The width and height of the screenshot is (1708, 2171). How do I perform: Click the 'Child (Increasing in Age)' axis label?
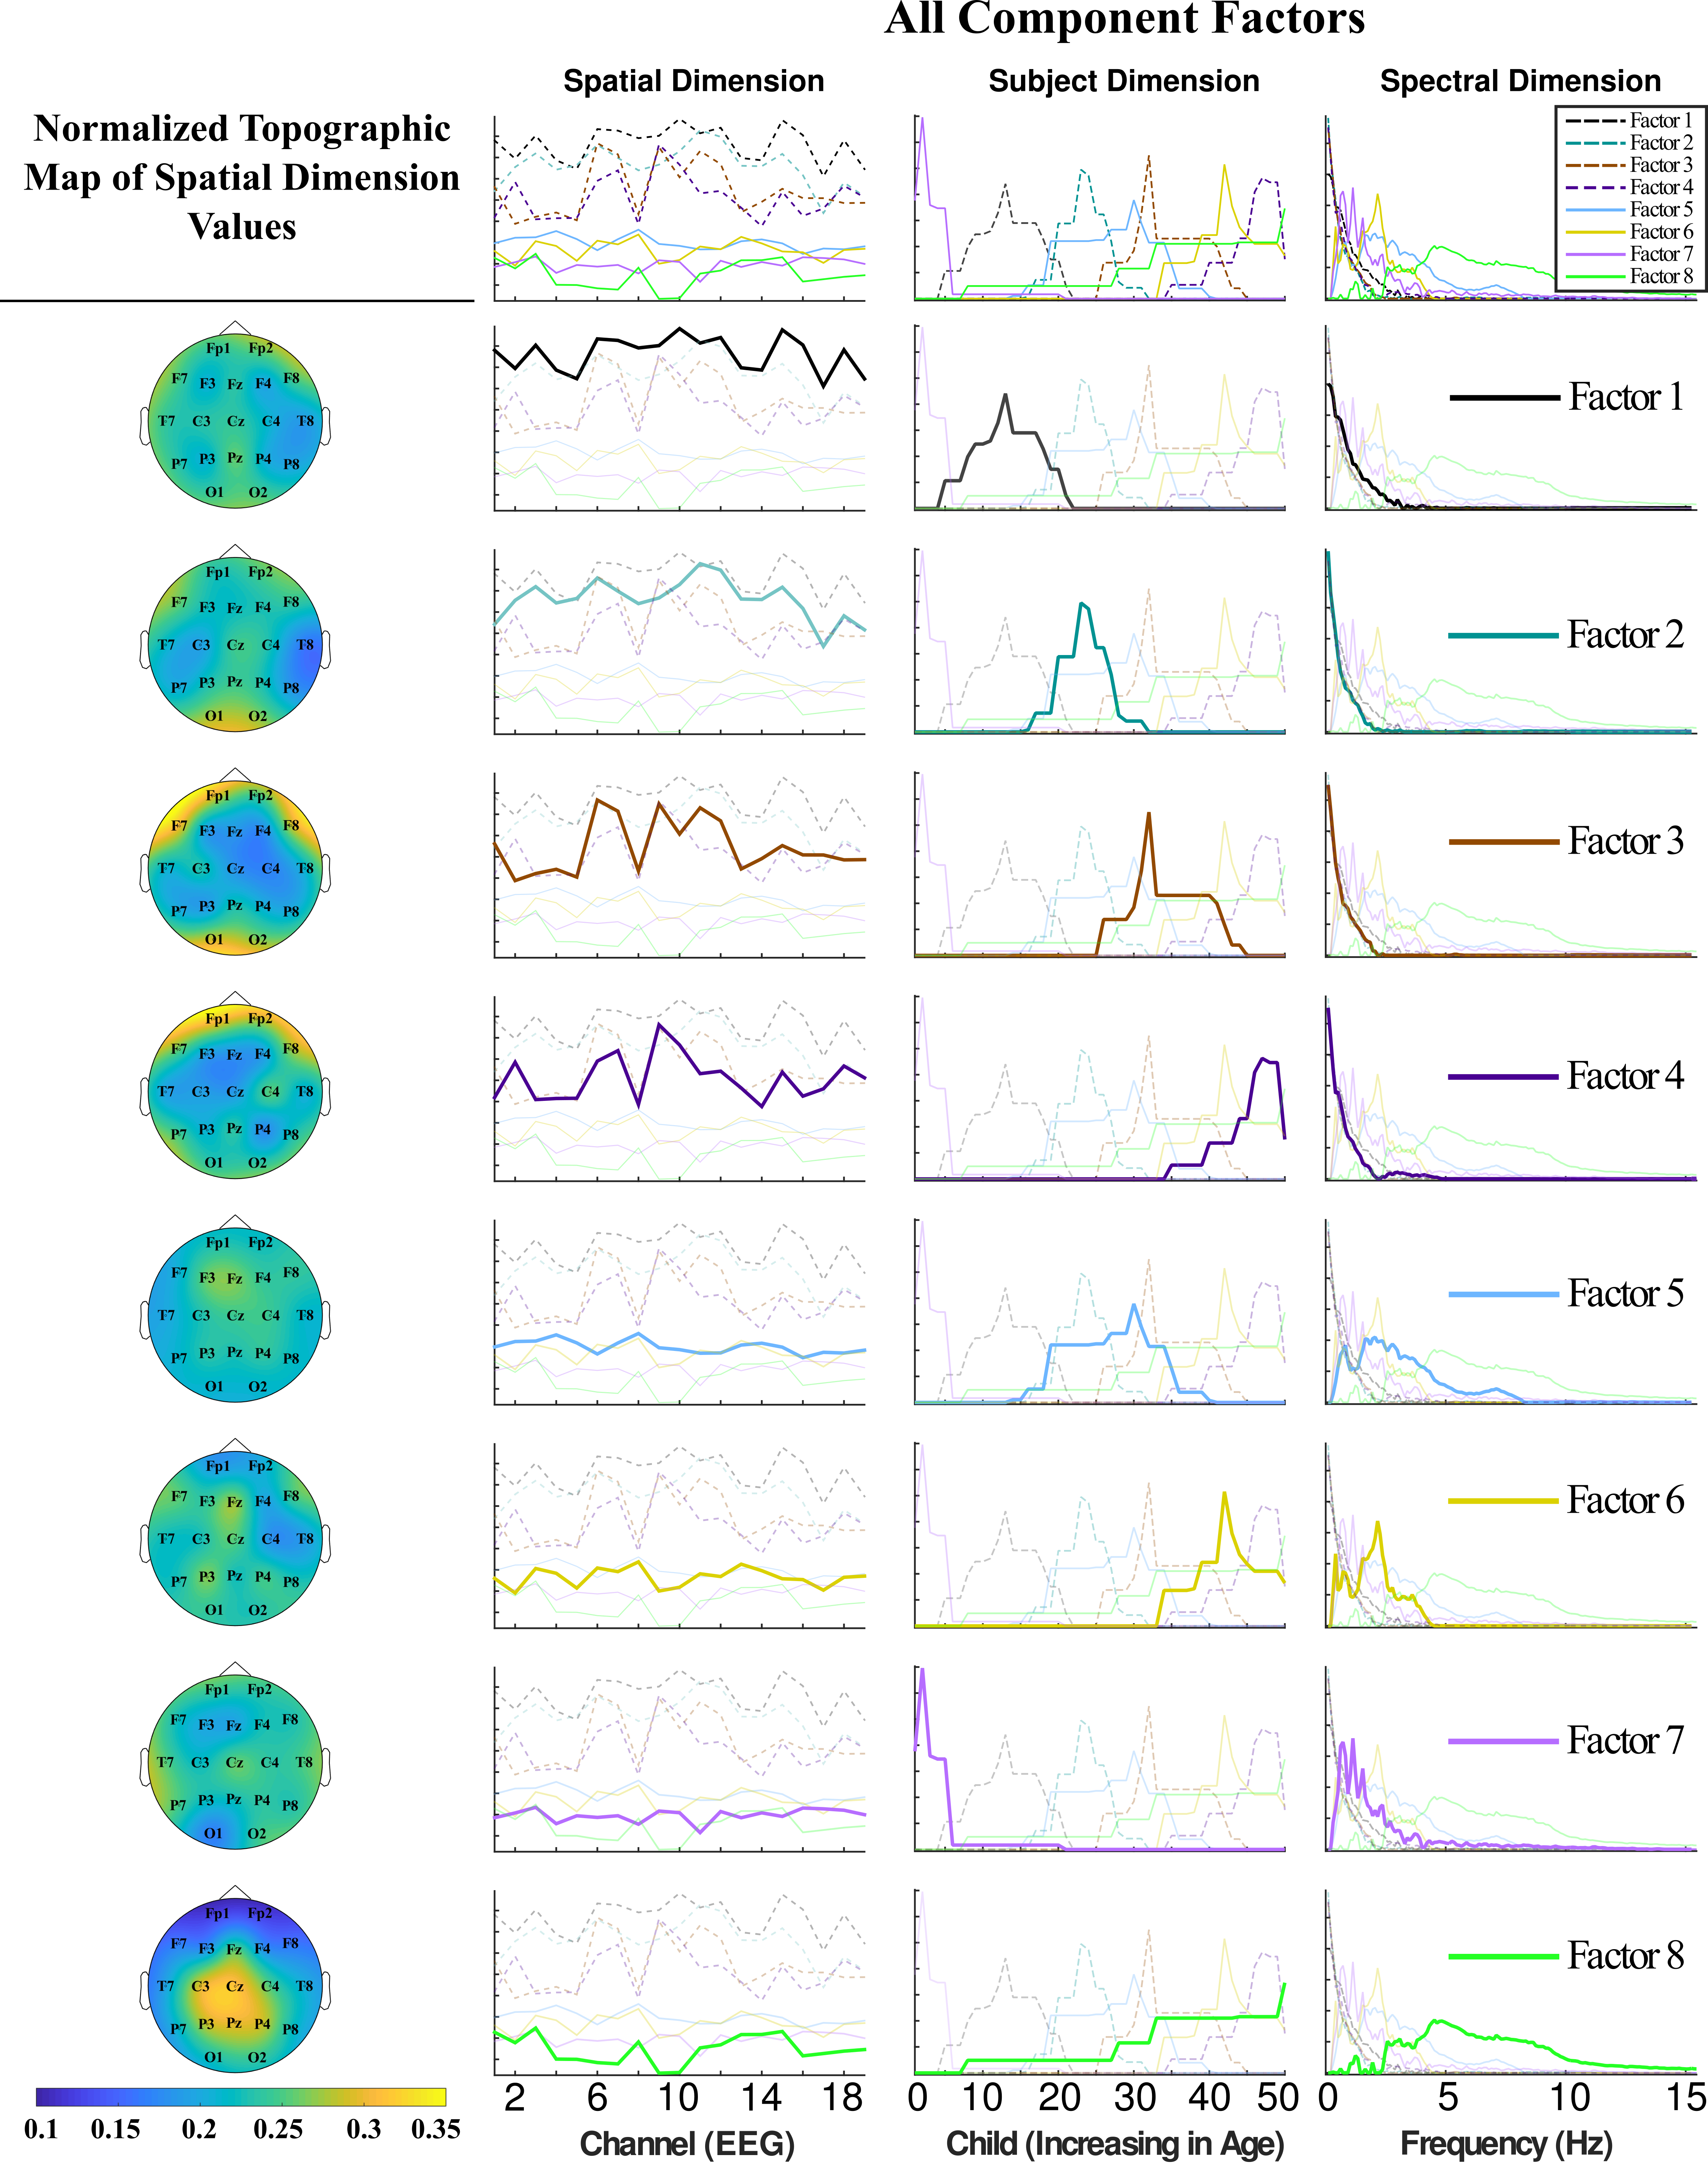pyautogui.click(x=1115, y=2143)
